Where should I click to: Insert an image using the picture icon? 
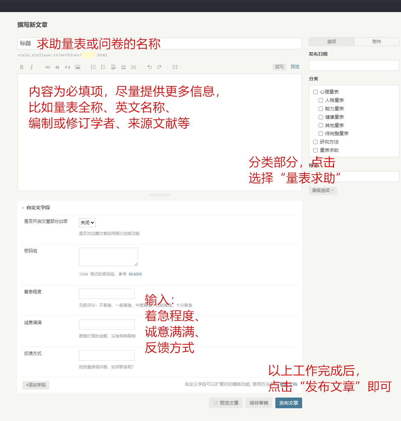(x=77, y=67)
